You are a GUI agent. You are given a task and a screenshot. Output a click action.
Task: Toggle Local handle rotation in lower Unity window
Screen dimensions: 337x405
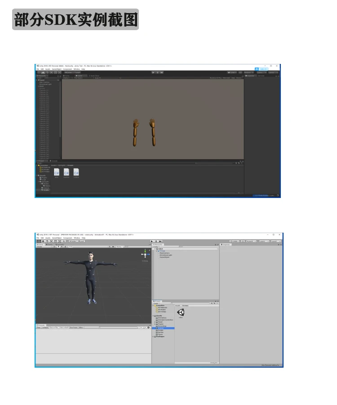tap(81, 241)
